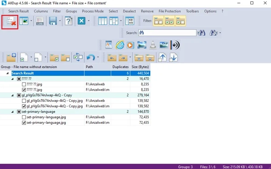Toggle the set-primary-language group checkbox
Image resolution: width=271 pixels, height=169 pixels.
(19, 112)
